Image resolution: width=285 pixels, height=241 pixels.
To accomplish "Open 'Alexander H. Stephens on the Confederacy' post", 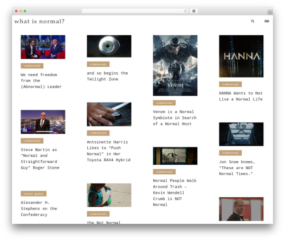I will (x=39, y=209).
